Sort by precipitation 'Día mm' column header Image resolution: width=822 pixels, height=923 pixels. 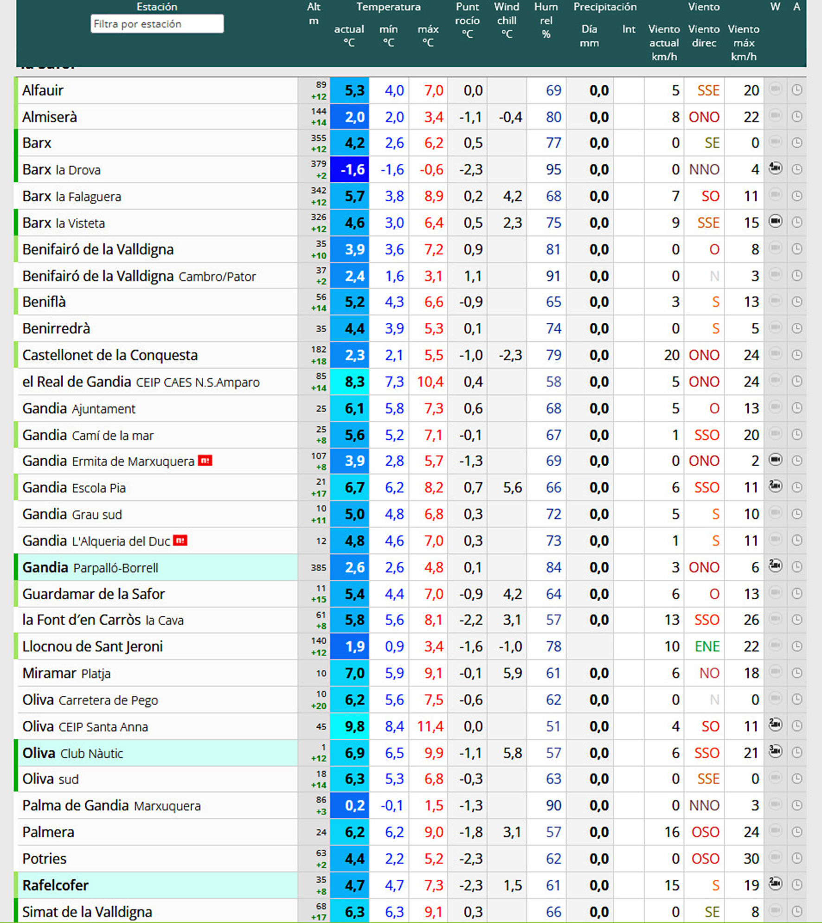coord(589,36)
